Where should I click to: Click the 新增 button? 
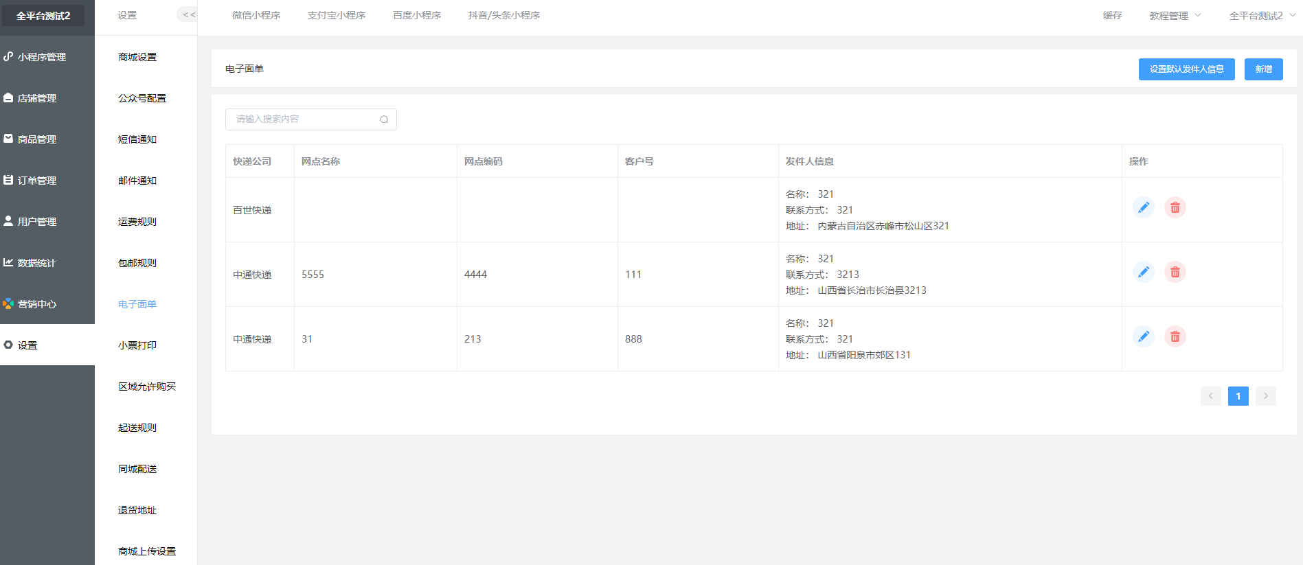(x=1263, y=69)
